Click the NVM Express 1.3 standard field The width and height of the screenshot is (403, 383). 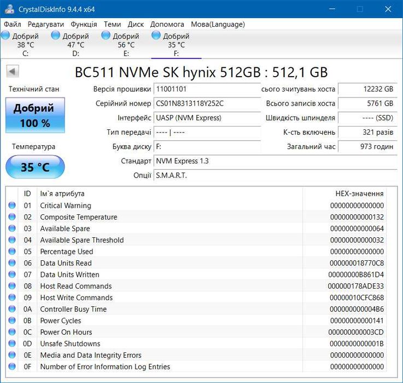point(276,161)
